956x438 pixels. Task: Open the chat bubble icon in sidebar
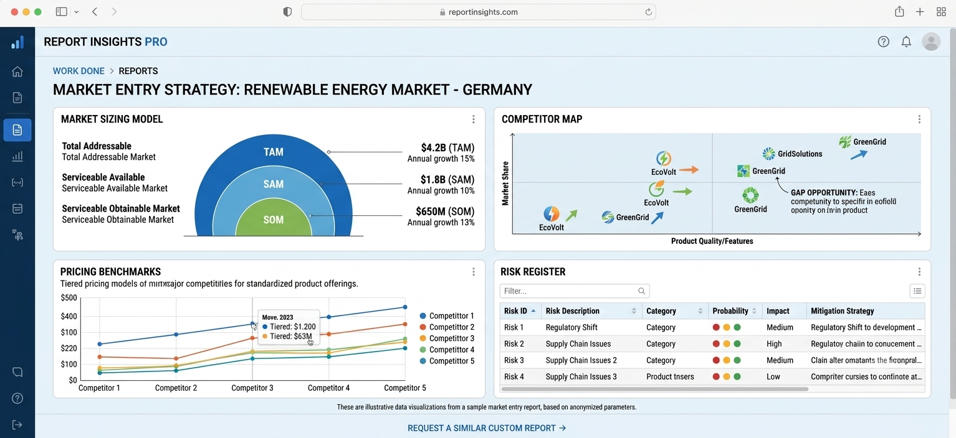17,372
